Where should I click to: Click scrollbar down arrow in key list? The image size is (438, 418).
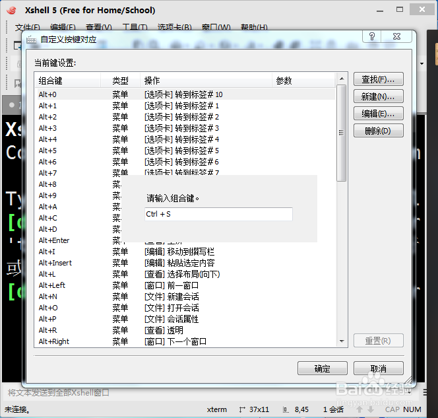[x=342, y=341]
